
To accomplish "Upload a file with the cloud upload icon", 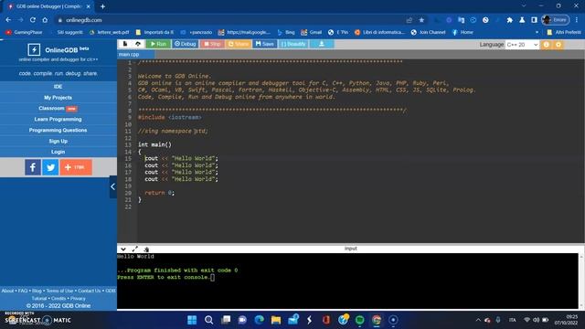I will (x=138, y=44).
